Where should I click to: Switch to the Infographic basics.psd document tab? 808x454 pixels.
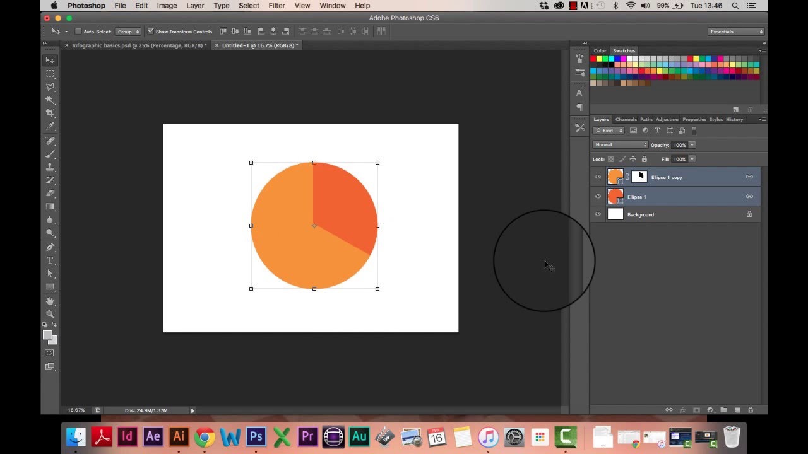[x=139, y=45]
